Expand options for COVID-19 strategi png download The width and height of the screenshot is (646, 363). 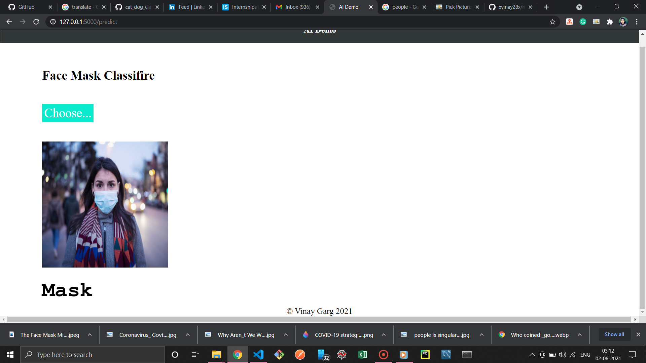[384, 335]
